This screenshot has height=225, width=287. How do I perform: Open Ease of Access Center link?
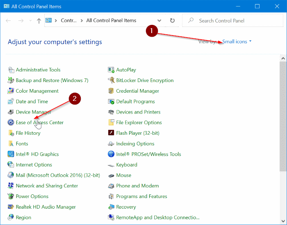click(x=40, y=123)
